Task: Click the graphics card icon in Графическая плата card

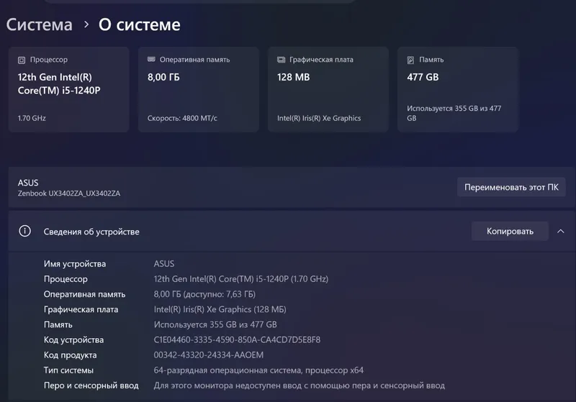Action: coord(281,60)
